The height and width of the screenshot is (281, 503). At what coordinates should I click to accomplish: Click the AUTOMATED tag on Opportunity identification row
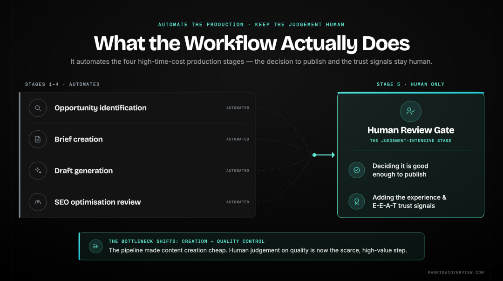click(x=238, y=108)
